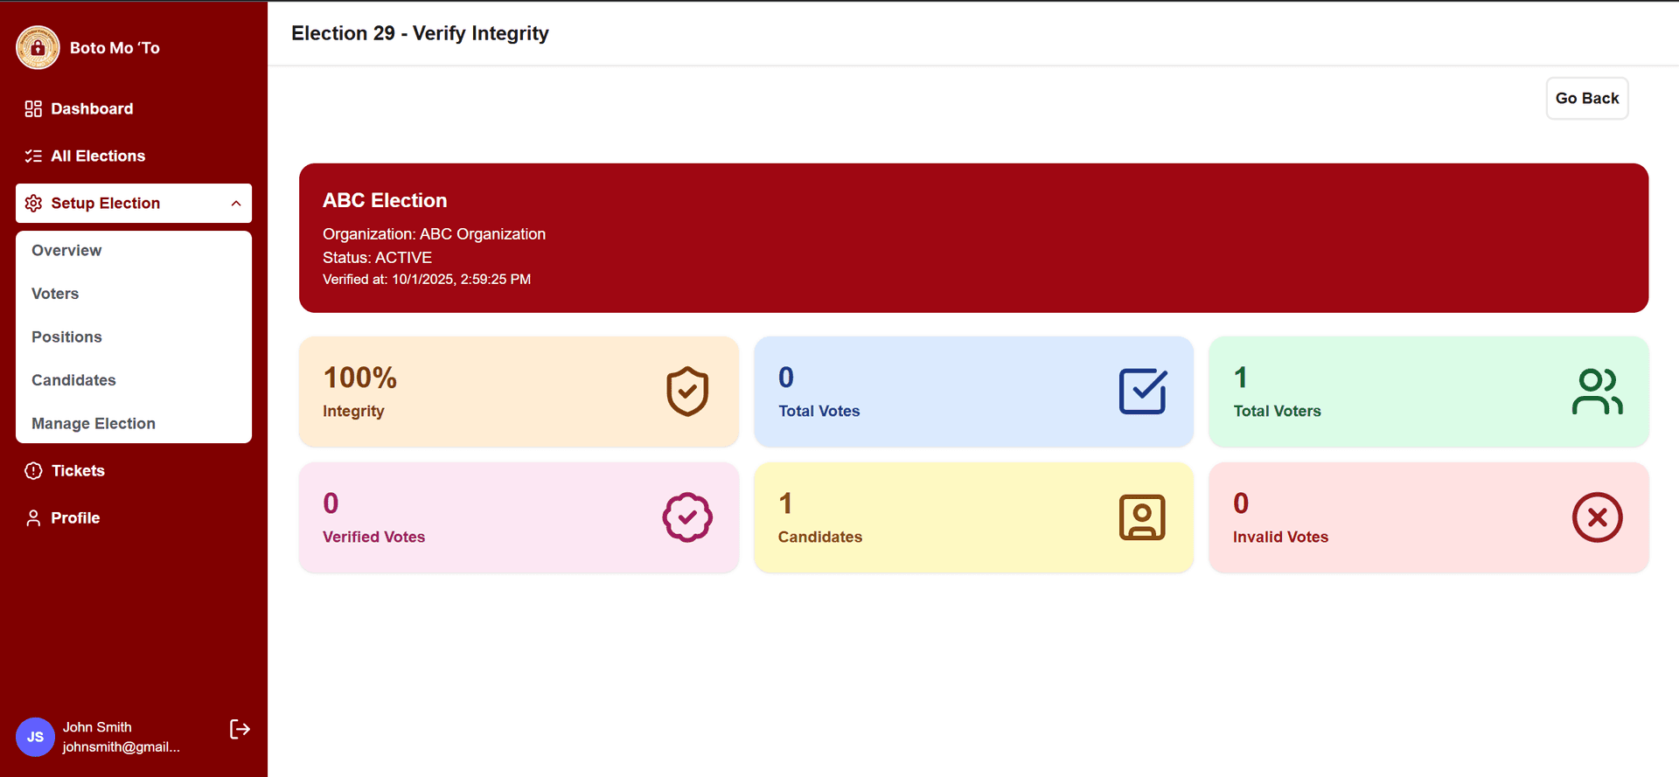The height and width of the screenshot is (777, 1679).
Task: Click the Invalid Votes X circle icon
Action: (1597, 517)
